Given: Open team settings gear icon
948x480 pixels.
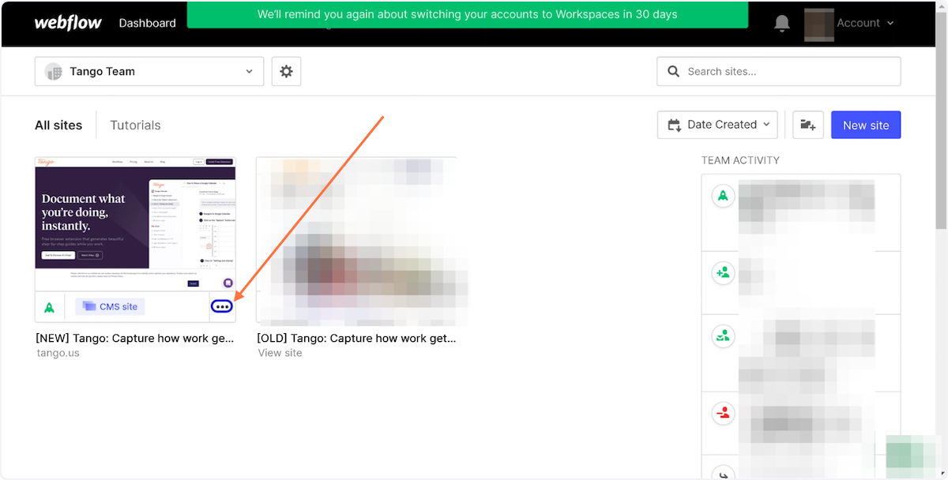Looking at the screenshot, I should click(x=286, y=71).
